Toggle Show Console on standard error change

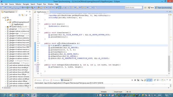pos(151,80)
